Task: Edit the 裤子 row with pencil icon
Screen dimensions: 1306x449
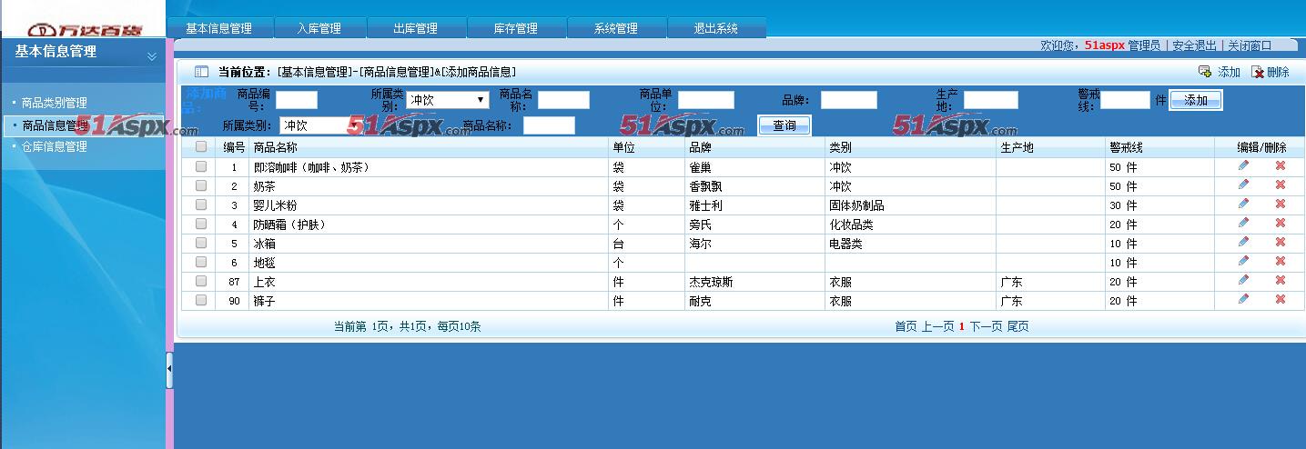Action: 1243,300
